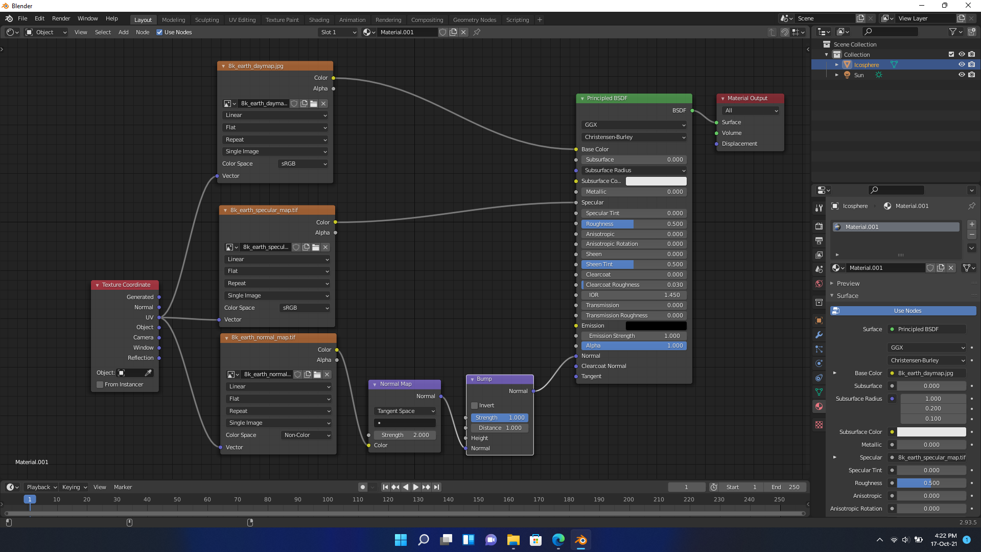981x552 pixels.
Task: Enable Invert checkbox in Bump node
Action: coord(474,406)
